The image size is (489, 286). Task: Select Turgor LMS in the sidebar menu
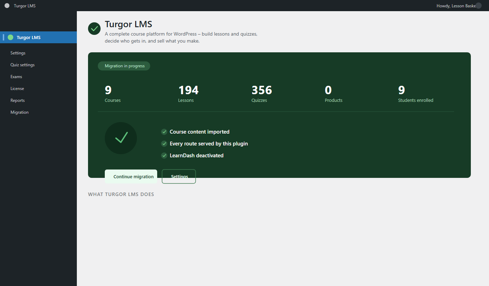tap(38, 37)
